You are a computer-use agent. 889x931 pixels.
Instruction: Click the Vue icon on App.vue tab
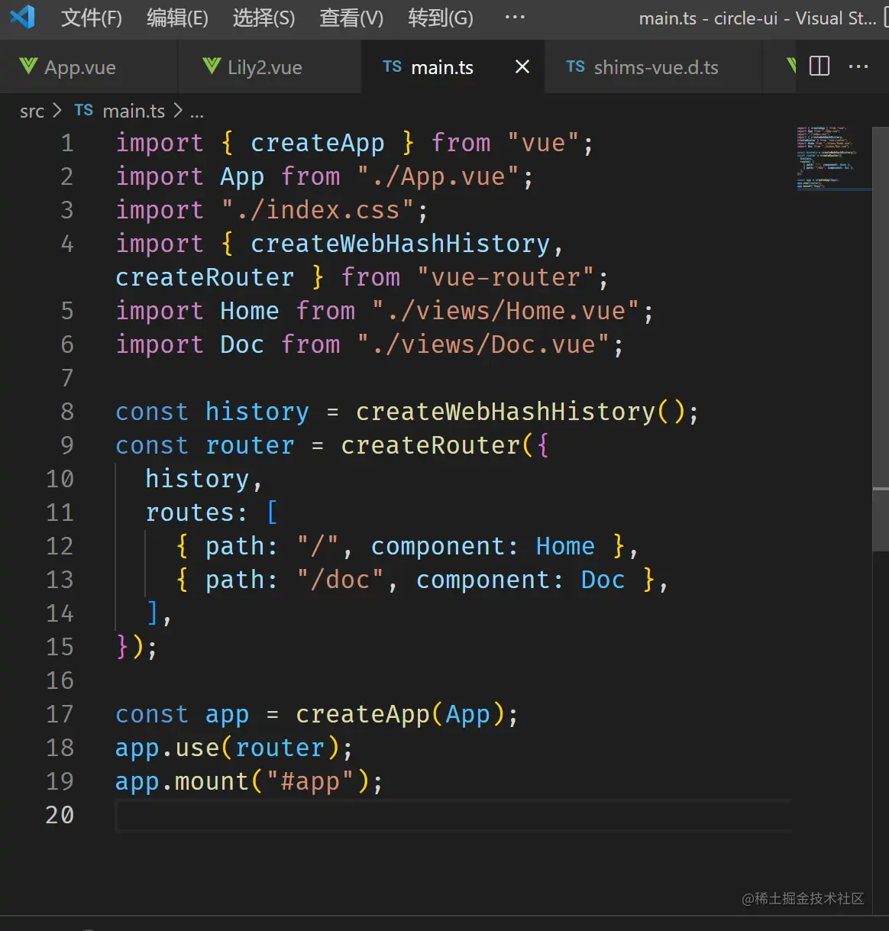click(28, 66)
